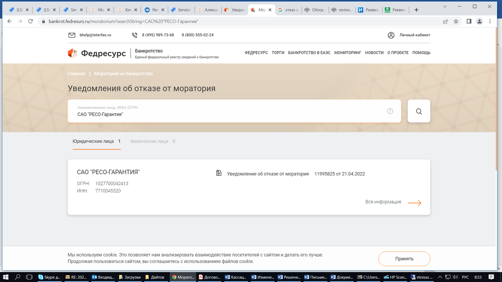
Task: Click the envelope icon next to bhelp@interfax.ru
Action: [x=72, y=35]
